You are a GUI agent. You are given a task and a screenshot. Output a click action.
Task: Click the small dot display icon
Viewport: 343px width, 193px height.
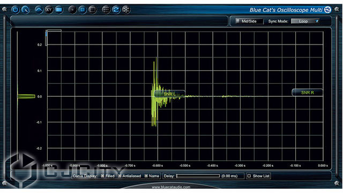click(x=72, y=10)
